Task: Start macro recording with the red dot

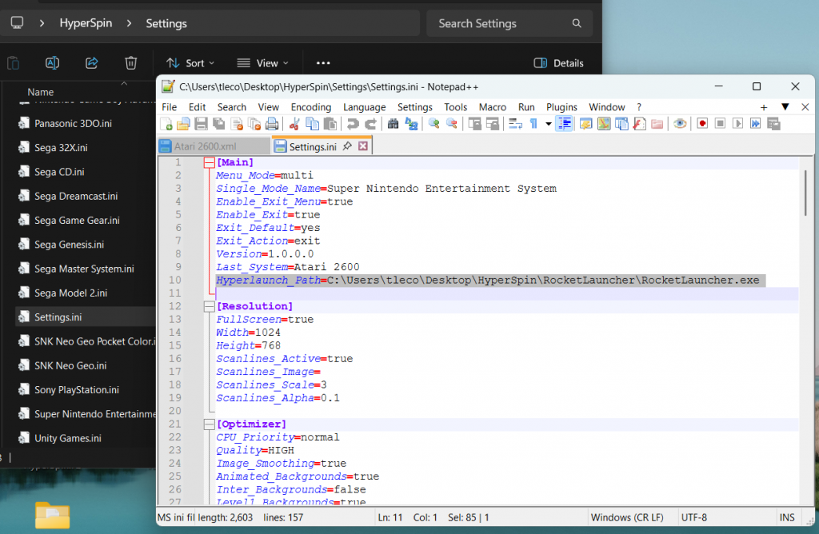Action: [702, 124]
